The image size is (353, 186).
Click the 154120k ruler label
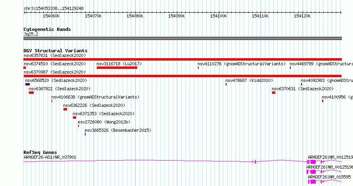pos(302,16)
